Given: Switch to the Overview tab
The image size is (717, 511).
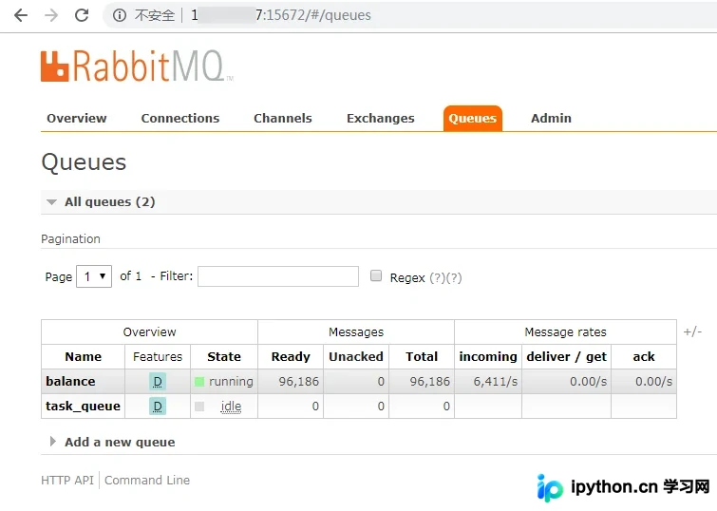Looking at the screenshot, I should click(x=76, y=118).
